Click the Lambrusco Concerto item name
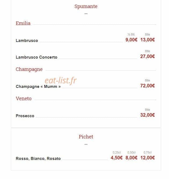Image resolution: width=169 pixels, height=179 pixels. point(36,57)
